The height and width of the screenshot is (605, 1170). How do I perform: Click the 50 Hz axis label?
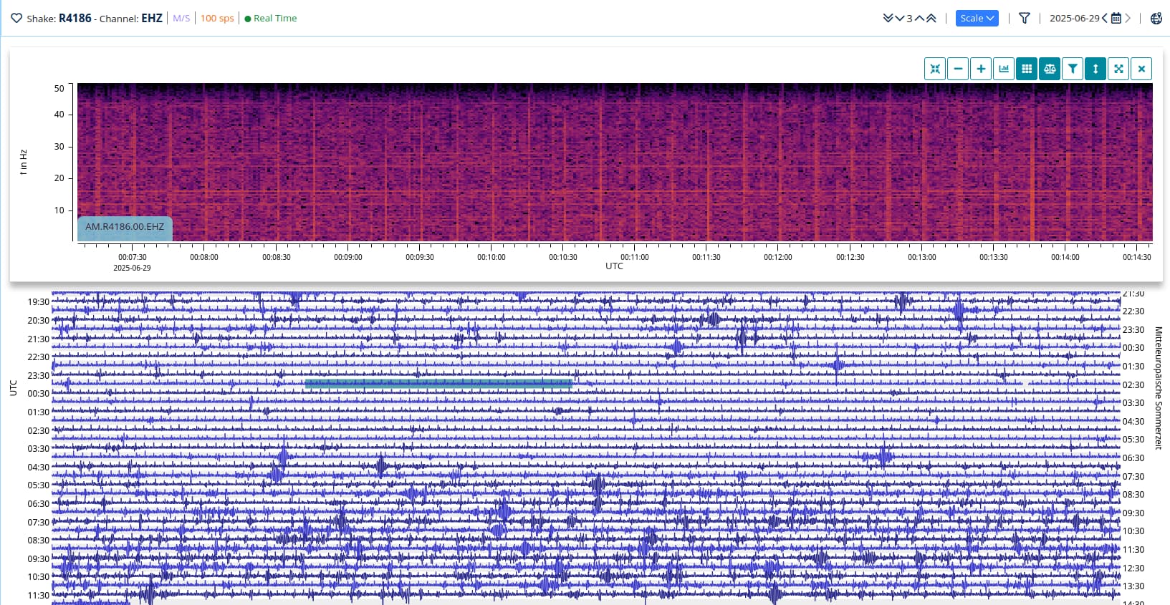[x=59, y=89]
